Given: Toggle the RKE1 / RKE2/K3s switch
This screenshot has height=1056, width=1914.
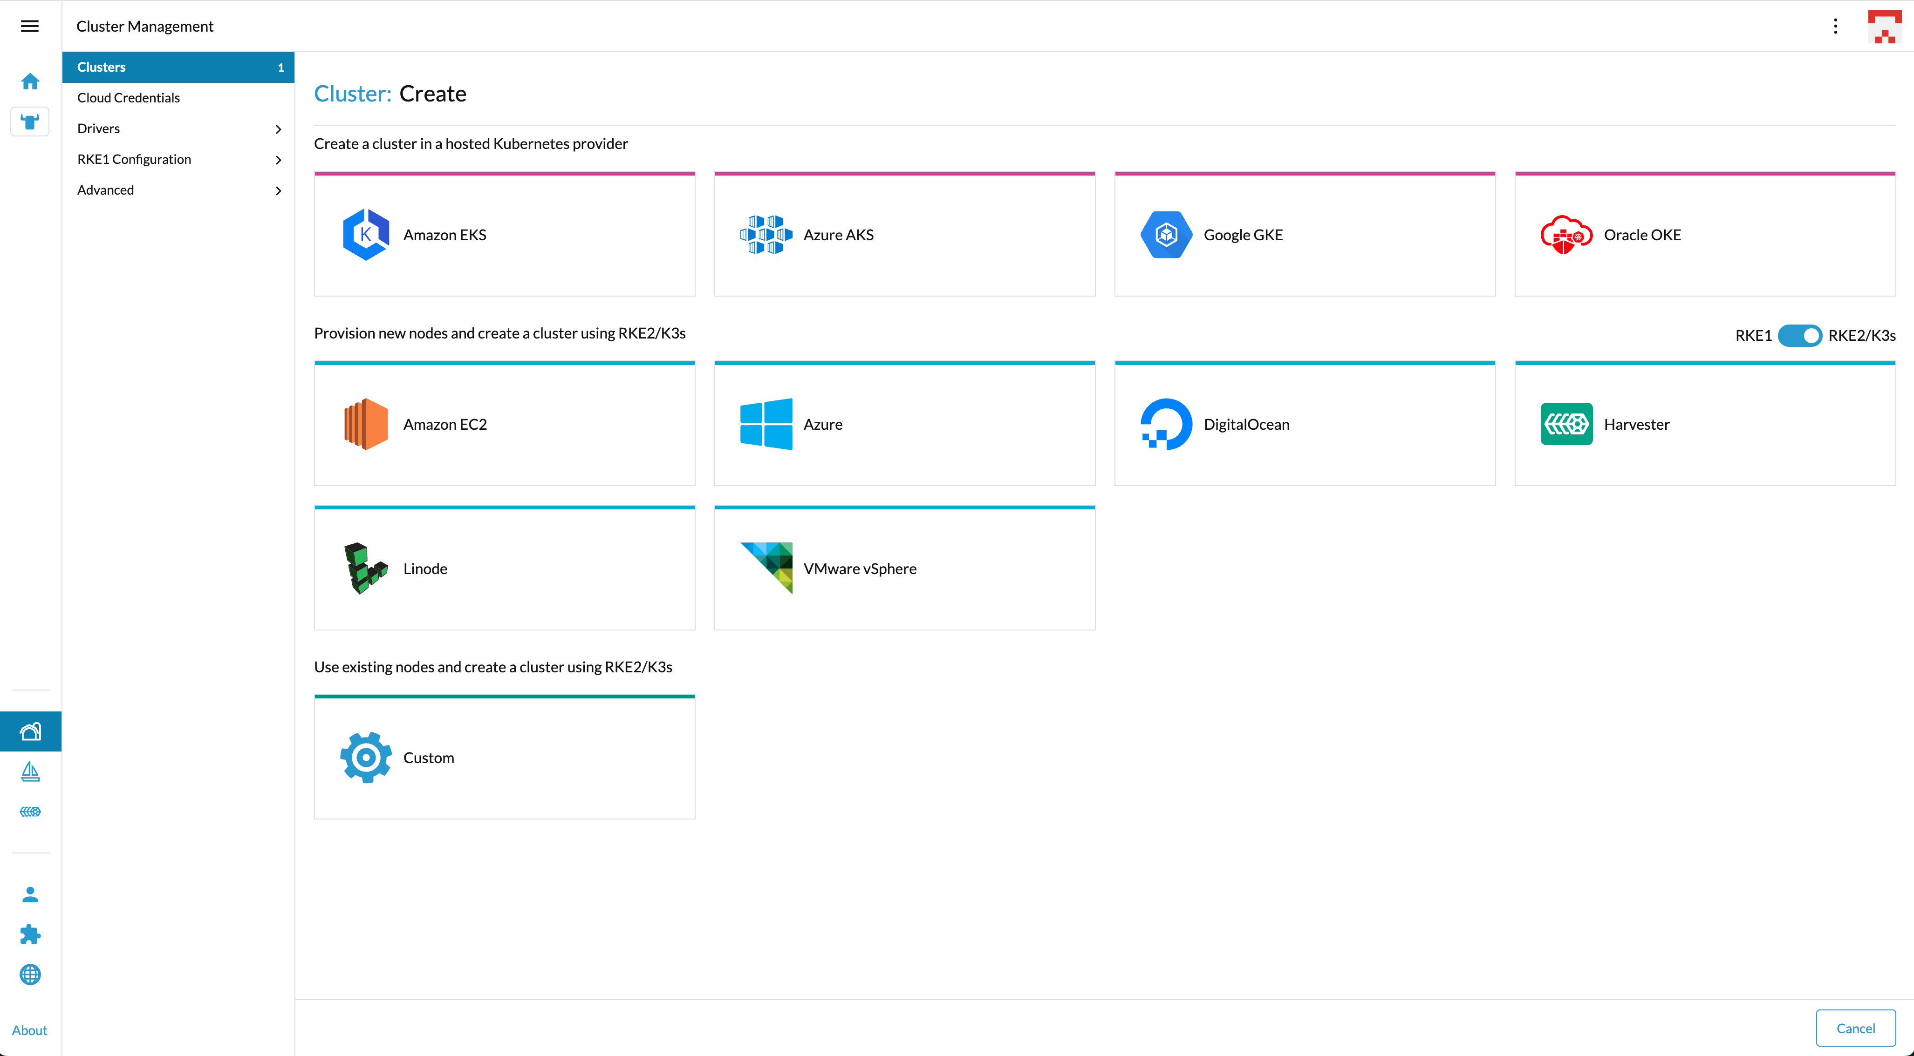Looking at the screenshot, I should 1799,336.
